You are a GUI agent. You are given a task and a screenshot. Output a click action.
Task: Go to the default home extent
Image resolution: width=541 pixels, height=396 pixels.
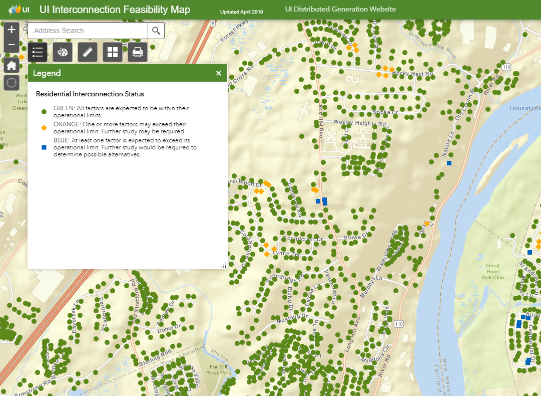click(12, 65)
